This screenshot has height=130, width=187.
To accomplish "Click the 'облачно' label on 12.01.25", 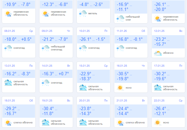I will pos(168,53).
